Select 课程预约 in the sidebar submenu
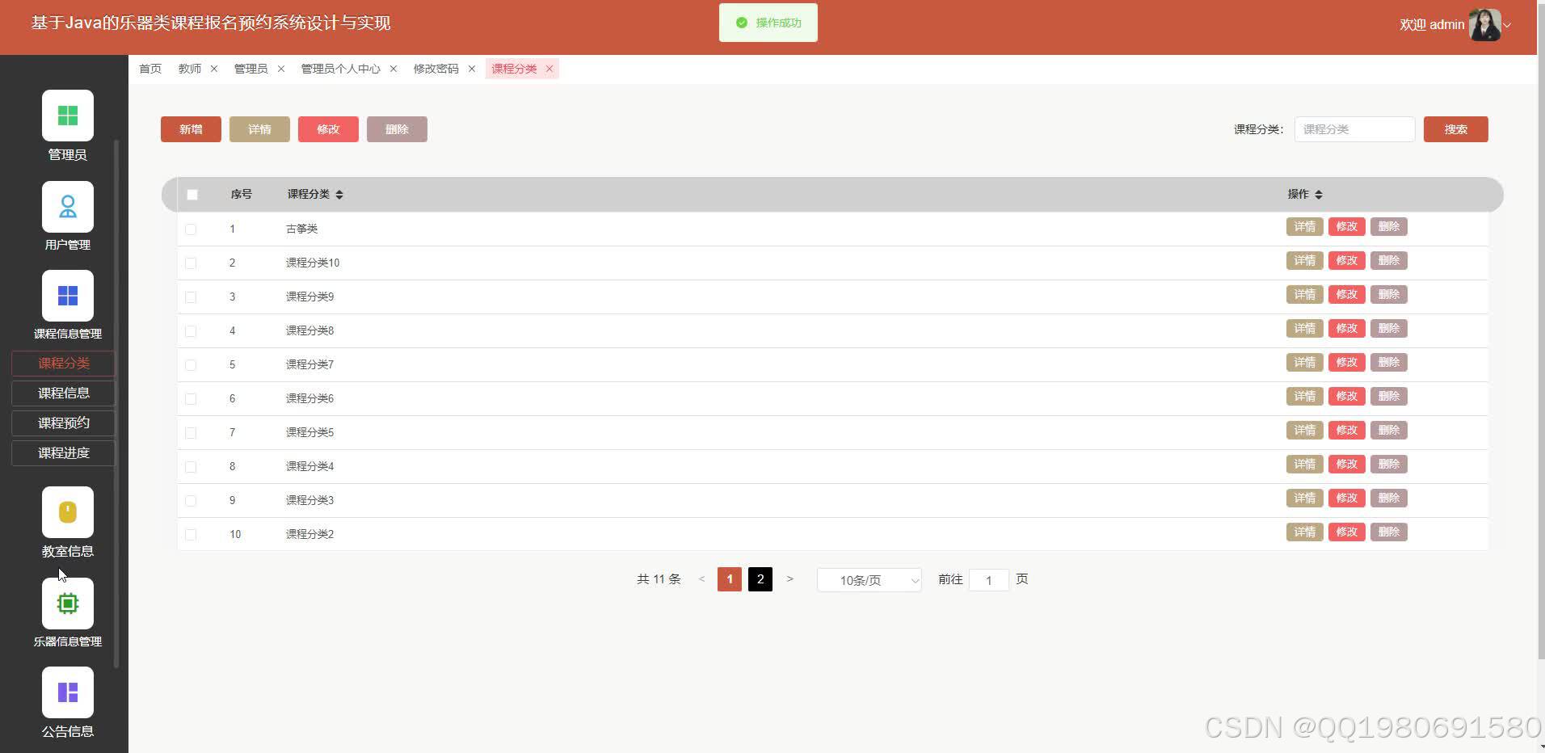This screenshot has height=753, width=1545. click(x=64, y=423)
